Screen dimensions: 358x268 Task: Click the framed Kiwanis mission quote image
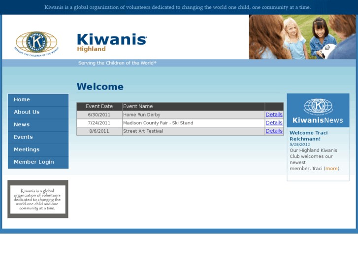[38, 199]
